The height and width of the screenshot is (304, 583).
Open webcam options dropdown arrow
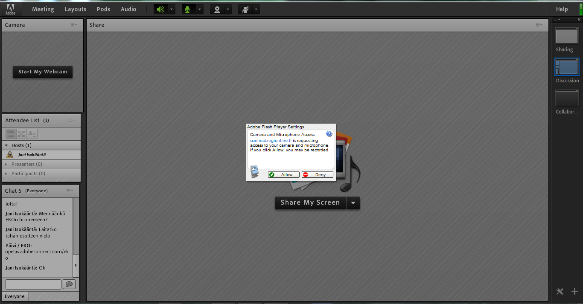[228, 9]
